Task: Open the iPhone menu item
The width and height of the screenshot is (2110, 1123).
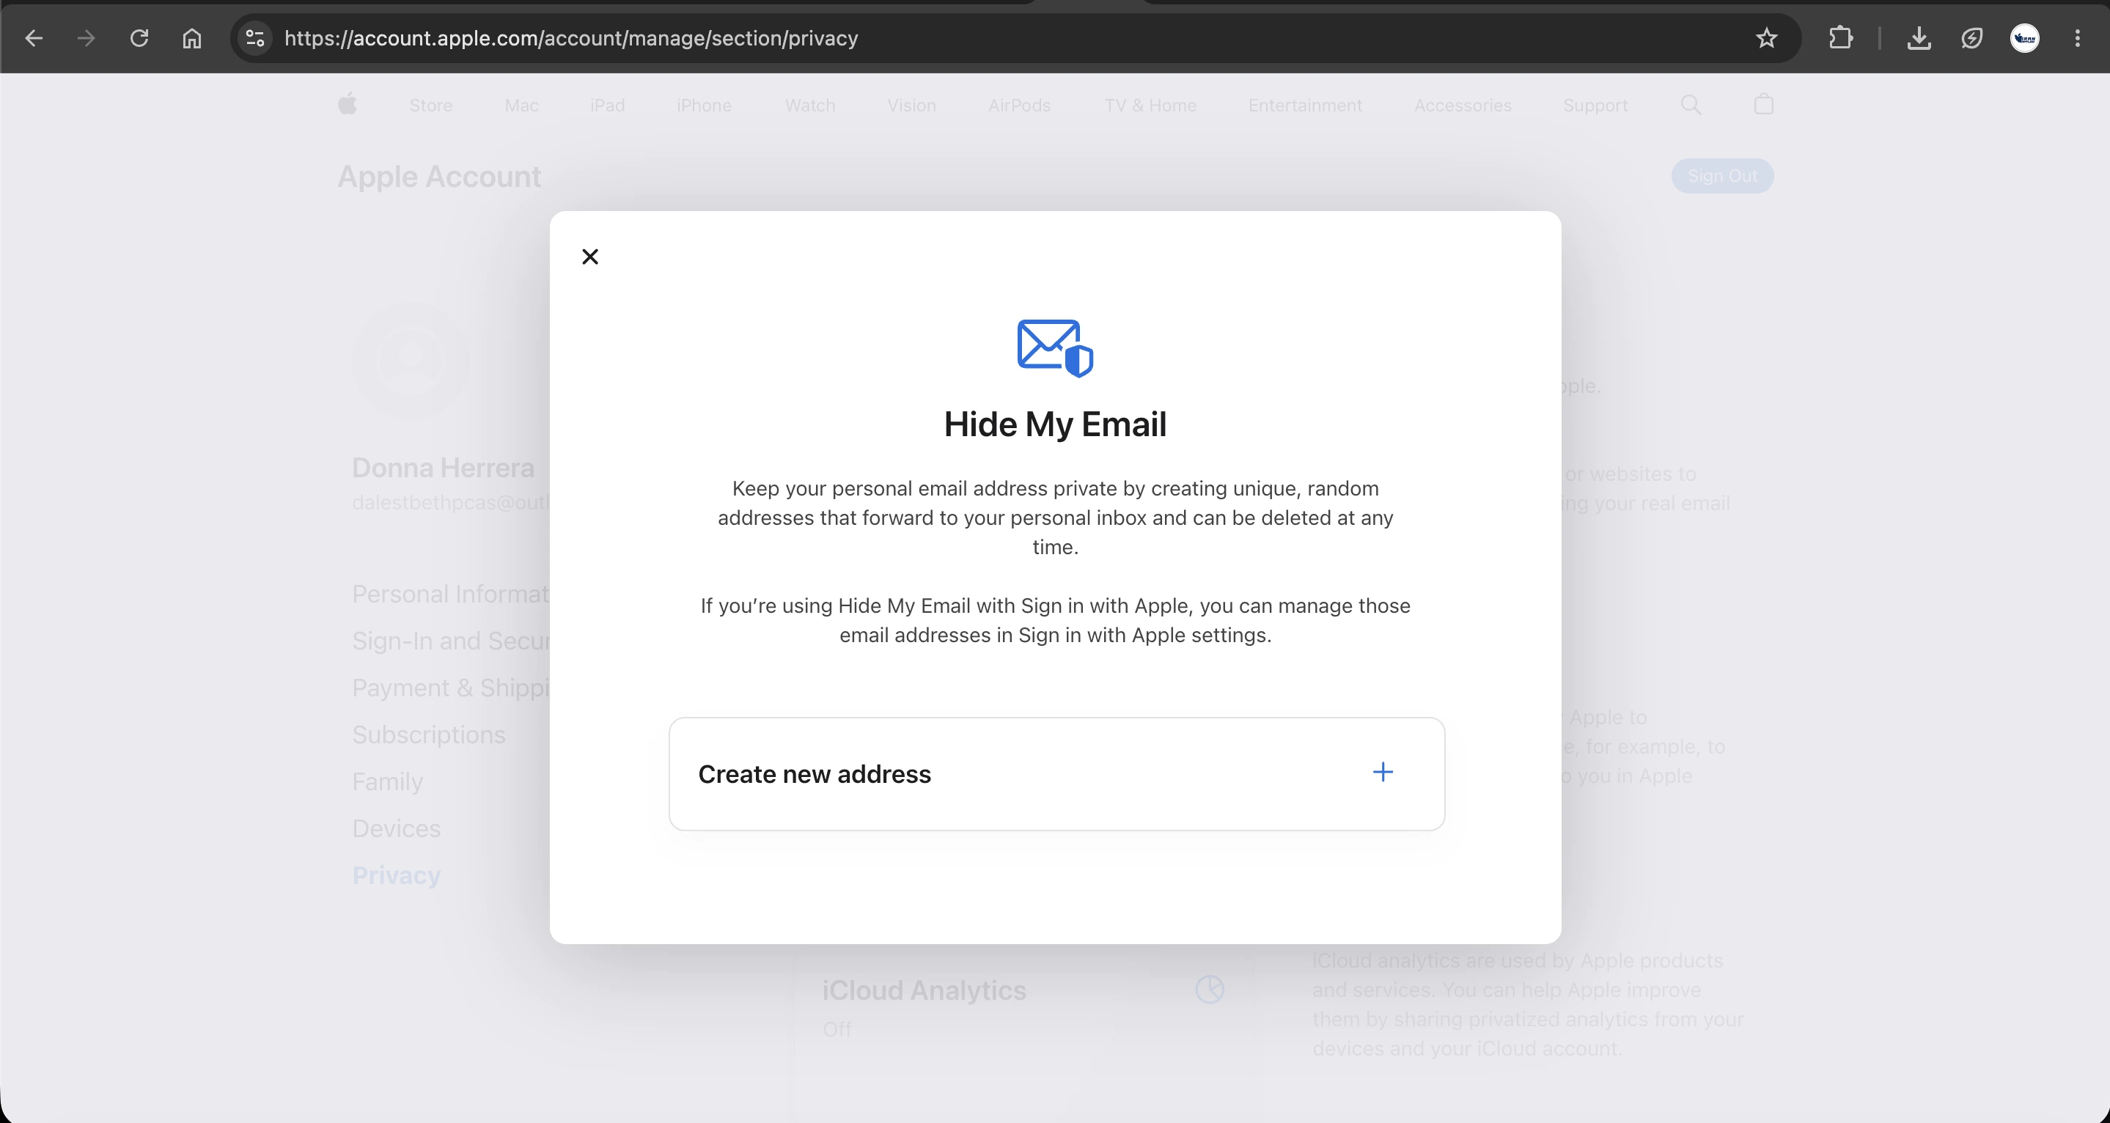Action: pyautogui.click(x=704, y=106)
